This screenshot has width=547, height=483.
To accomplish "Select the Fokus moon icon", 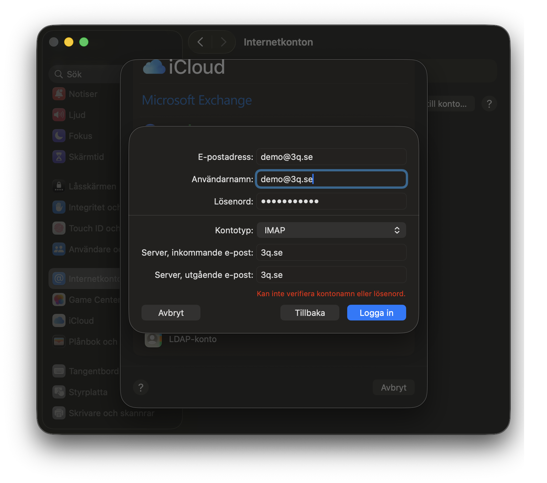I will [59, 136].
